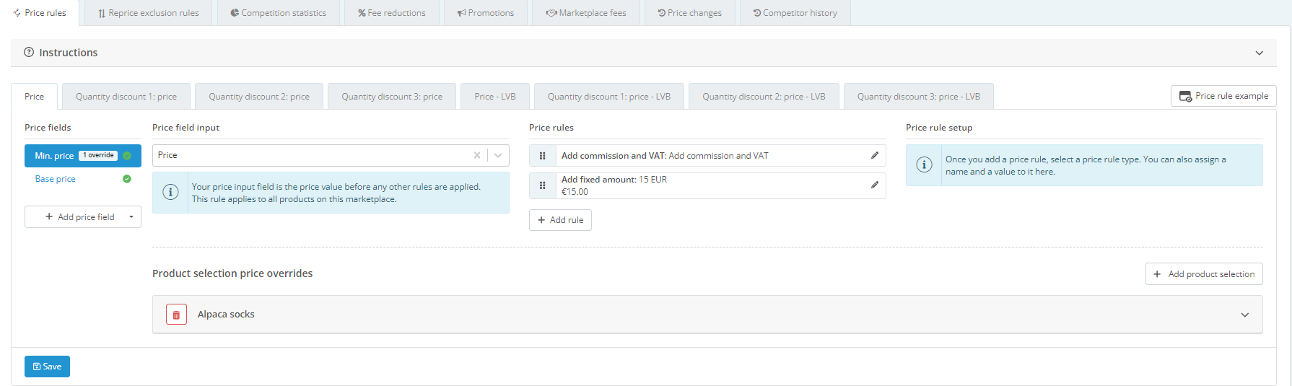Open the Price rule example
Image resolution: width=1292 pixels, height=386 pixels.
[1223, 96]
